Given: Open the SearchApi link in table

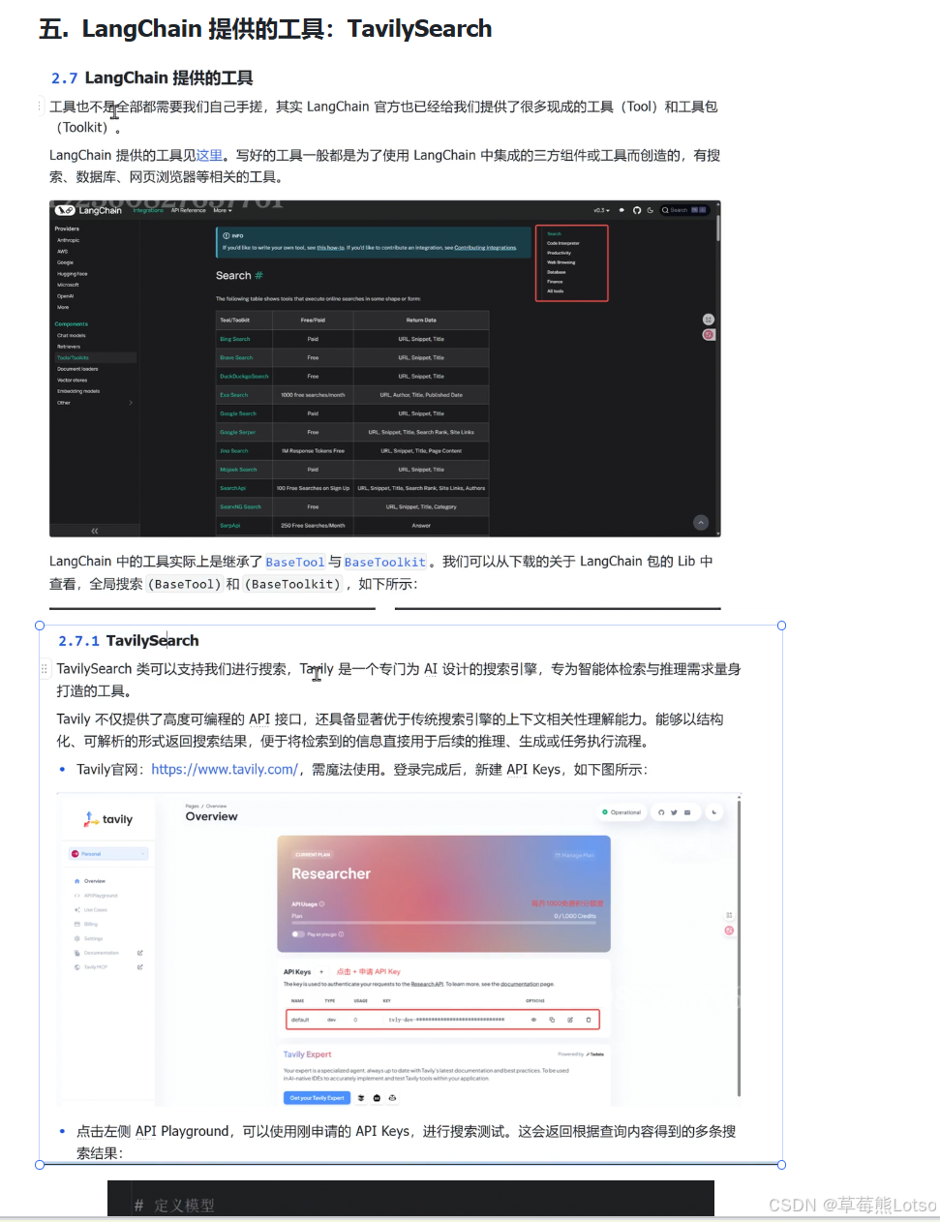Looking at the screenshot, I should pyautogui.click(x=232, y=488).
